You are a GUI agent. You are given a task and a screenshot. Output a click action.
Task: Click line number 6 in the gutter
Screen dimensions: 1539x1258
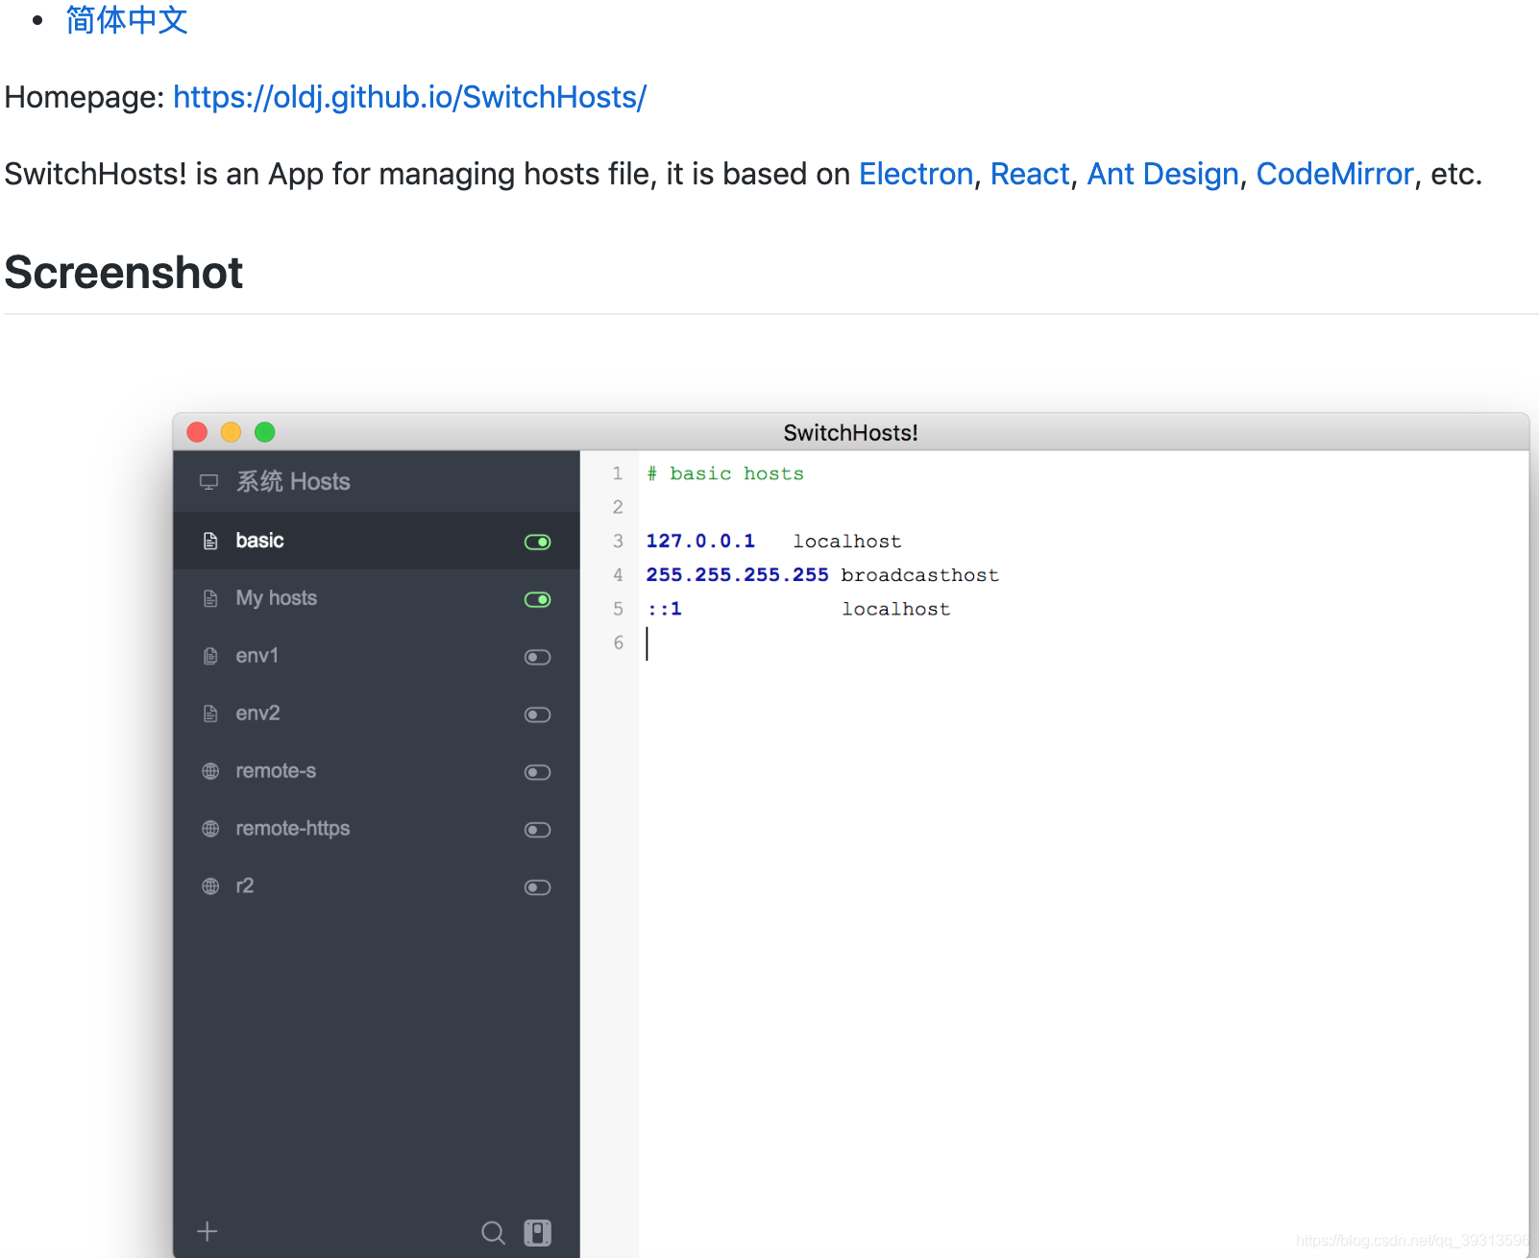618,642
